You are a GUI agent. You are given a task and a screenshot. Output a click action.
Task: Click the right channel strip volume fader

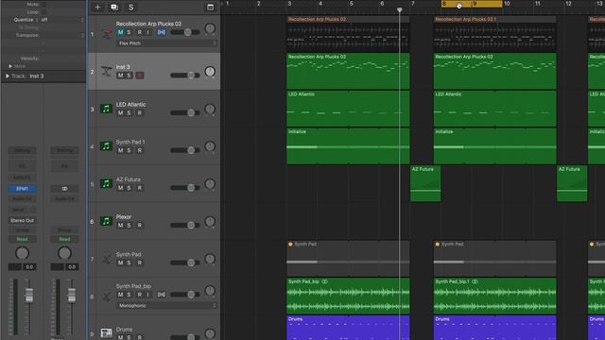click(72, 295)
